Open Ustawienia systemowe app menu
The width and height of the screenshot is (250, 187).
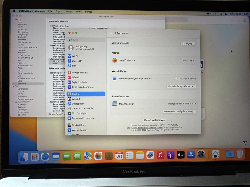click(32, 11)
